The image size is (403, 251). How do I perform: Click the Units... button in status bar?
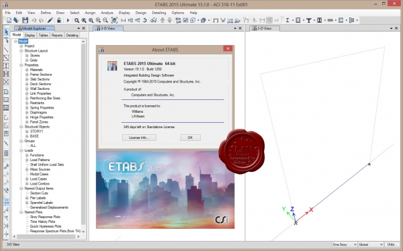[392, 244]
